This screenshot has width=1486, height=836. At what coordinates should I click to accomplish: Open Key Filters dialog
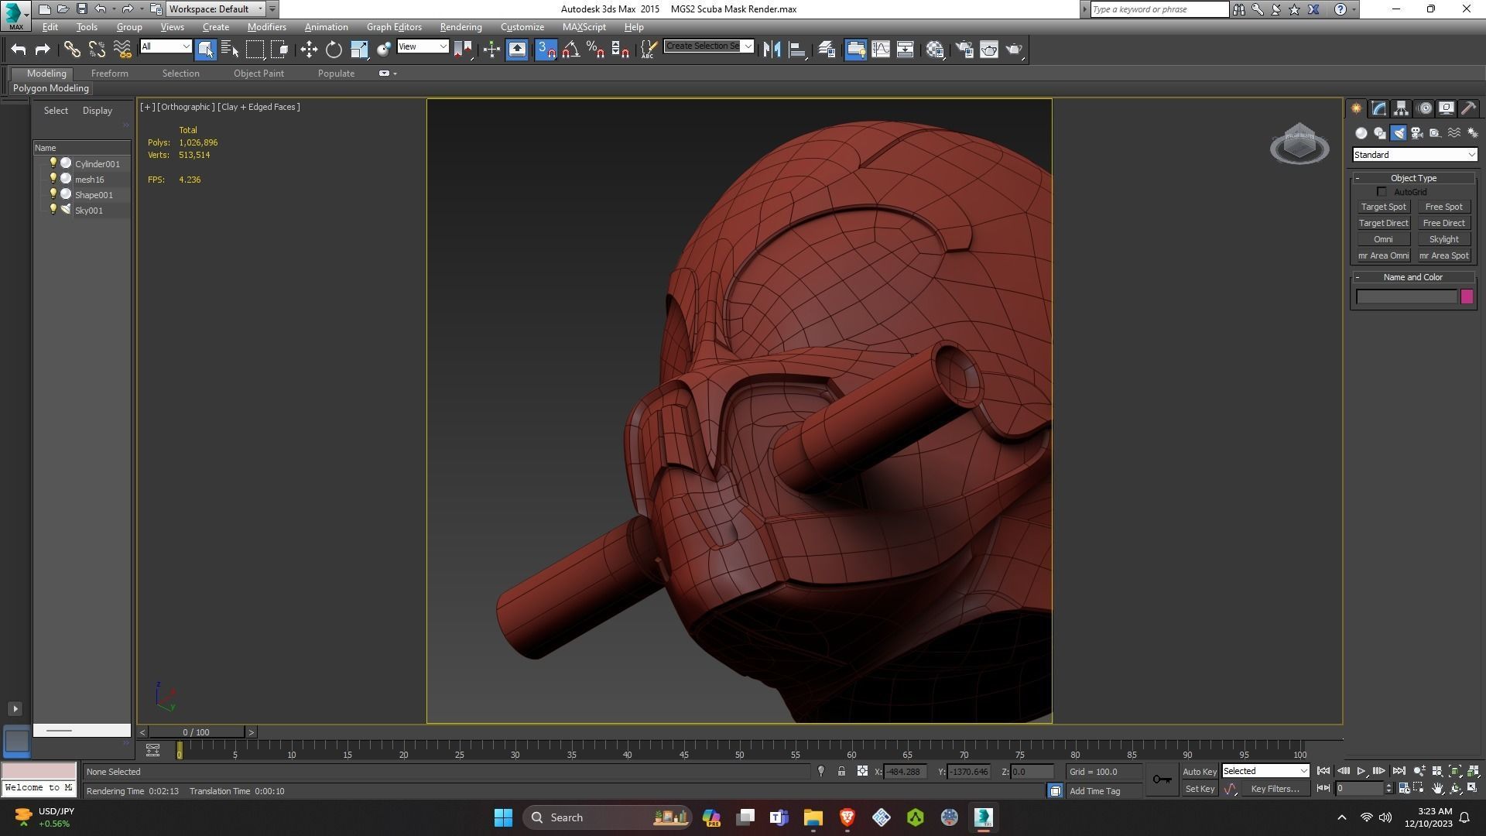pos(1274,789)
